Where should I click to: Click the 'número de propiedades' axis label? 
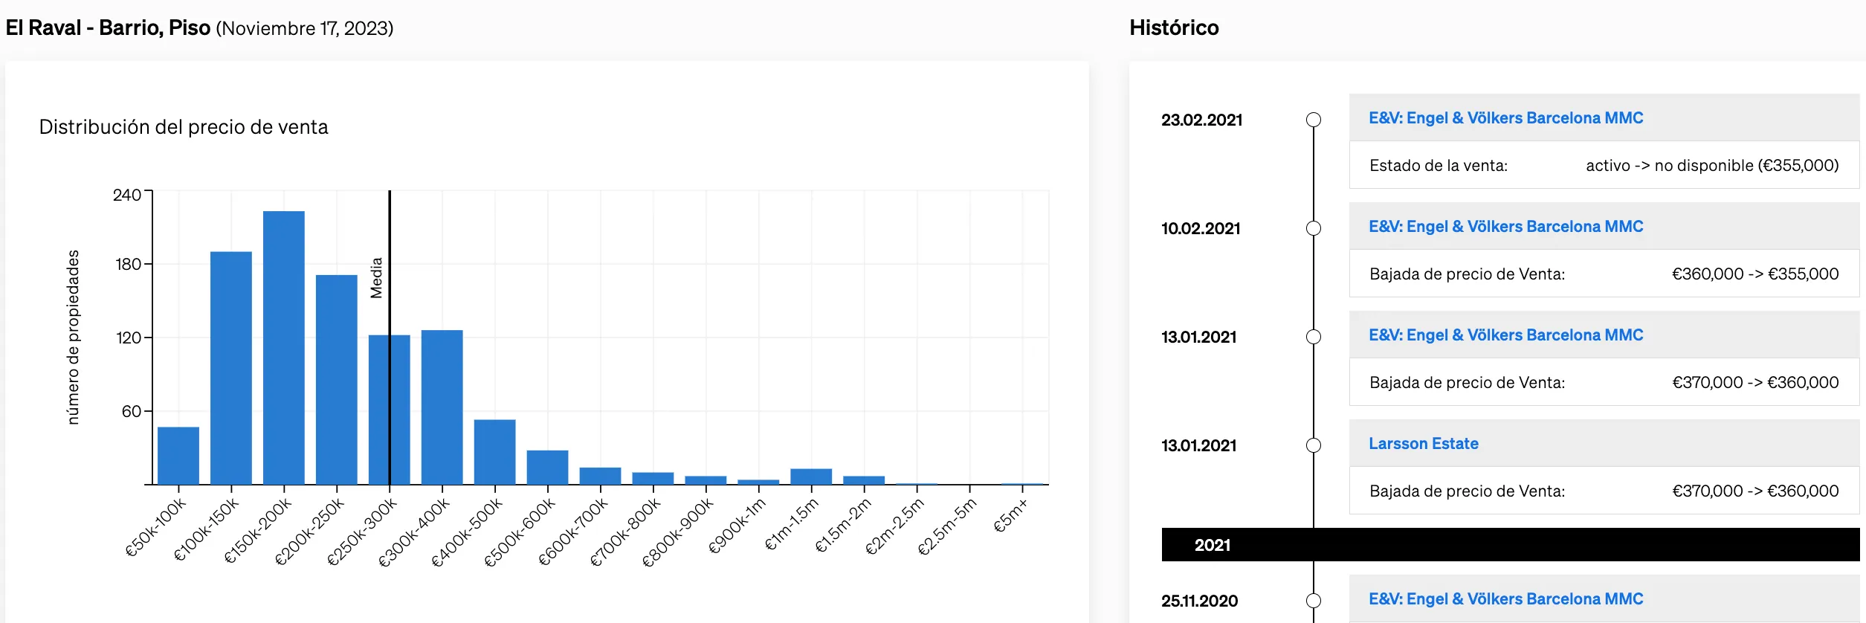73,338
